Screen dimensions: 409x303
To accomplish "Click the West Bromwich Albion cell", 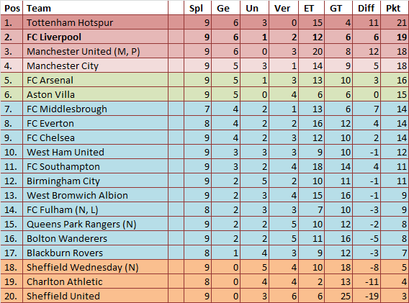I will (95, 195).
